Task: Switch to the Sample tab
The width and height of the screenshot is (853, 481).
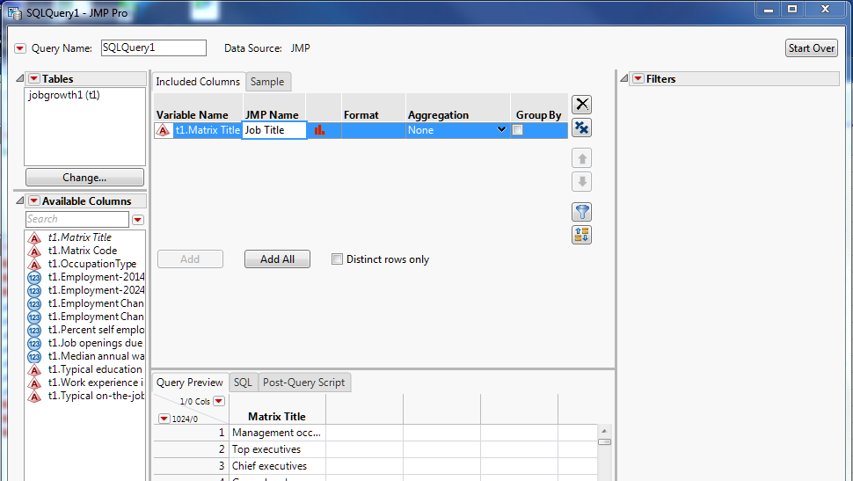Action: point(267,82)
